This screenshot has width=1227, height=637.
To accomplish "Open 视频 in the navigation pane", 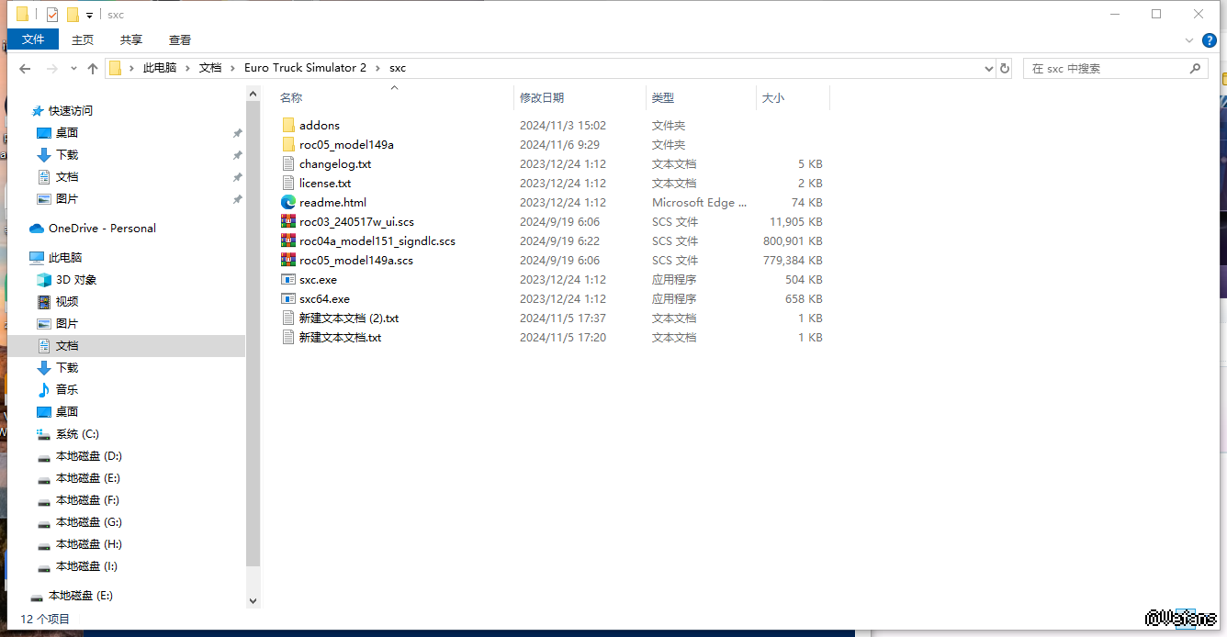I will pos(67,301).
